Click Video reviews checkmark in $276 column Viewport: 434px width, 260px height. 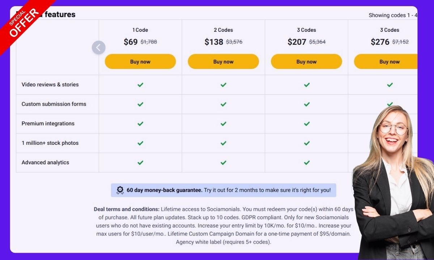[390, 85]
